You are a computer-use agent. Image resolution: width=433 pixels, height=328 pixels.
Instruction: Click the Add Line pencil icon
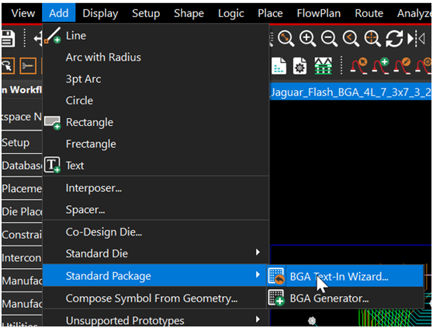[53, 36]
